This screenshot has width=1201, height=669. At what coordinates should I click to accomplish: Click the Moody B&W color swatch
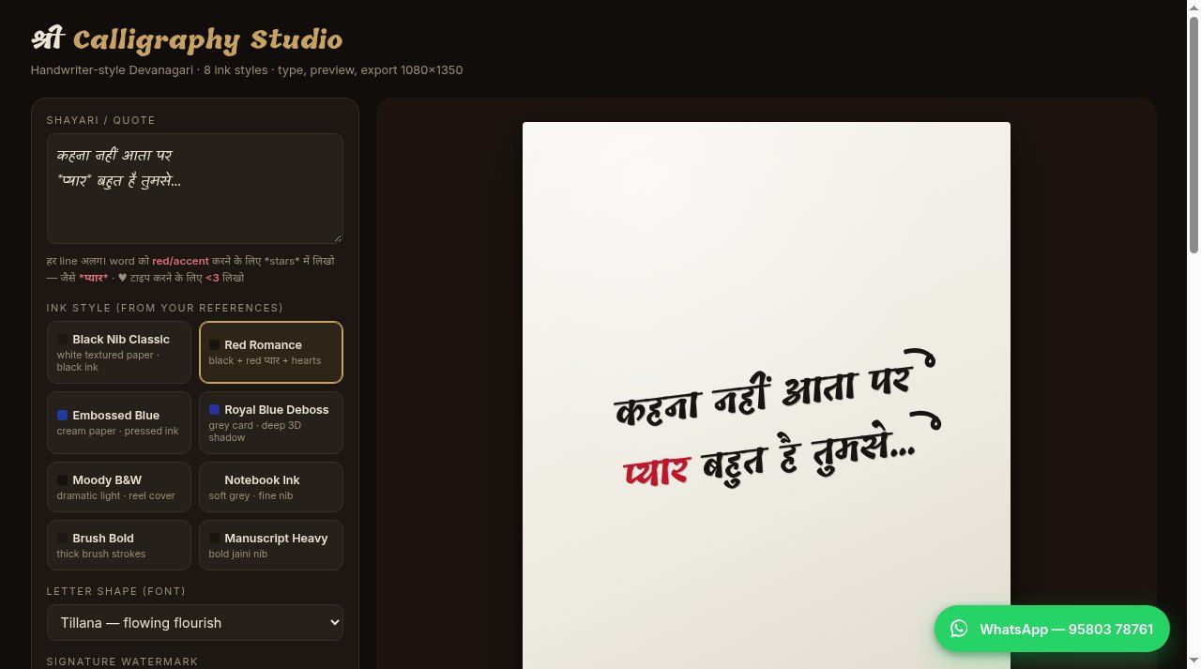pos(62,479)
